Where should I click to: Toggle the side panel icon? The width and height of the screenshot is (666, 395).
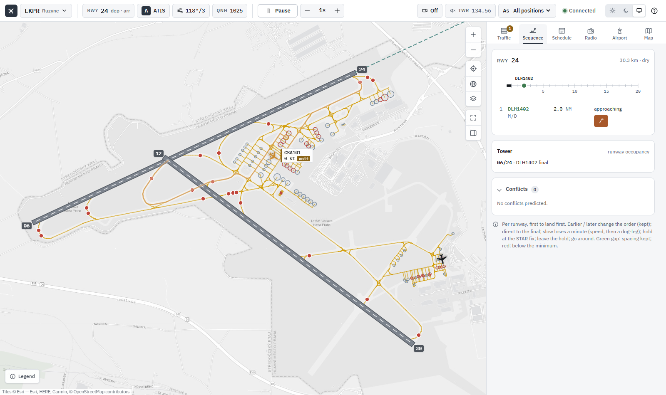[x=473, y=133]
